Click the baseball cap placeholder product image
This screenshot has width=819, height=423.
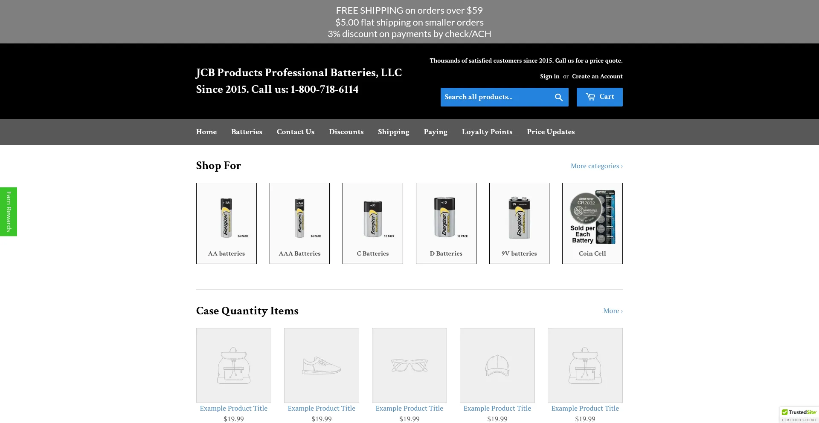497,365
